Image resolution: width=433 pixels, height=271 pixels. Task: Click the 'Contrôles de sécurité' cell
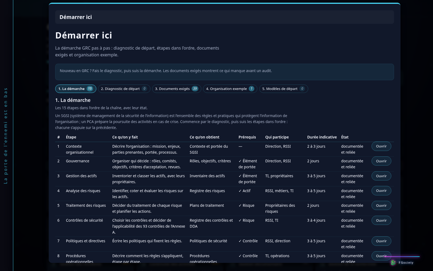point(84,220)
